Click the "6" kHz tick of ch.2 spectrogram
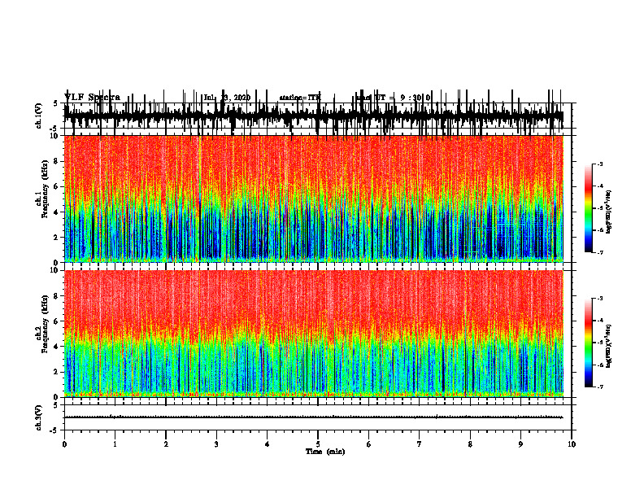This screenshot has width=644, height=498. click(57, 321)
